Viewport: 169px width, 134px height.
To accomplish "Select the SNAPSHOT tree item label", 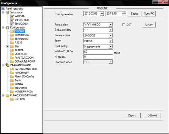I will (x=21, y=88).
